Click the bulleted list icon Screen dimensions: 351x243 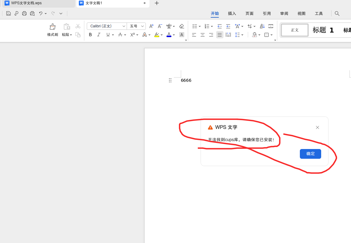[x=195, y=26]
